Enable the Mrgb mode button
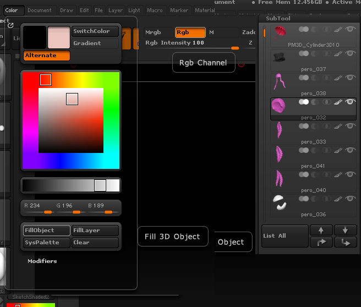This screenshot has height=307, width=361. click(159, 32)
